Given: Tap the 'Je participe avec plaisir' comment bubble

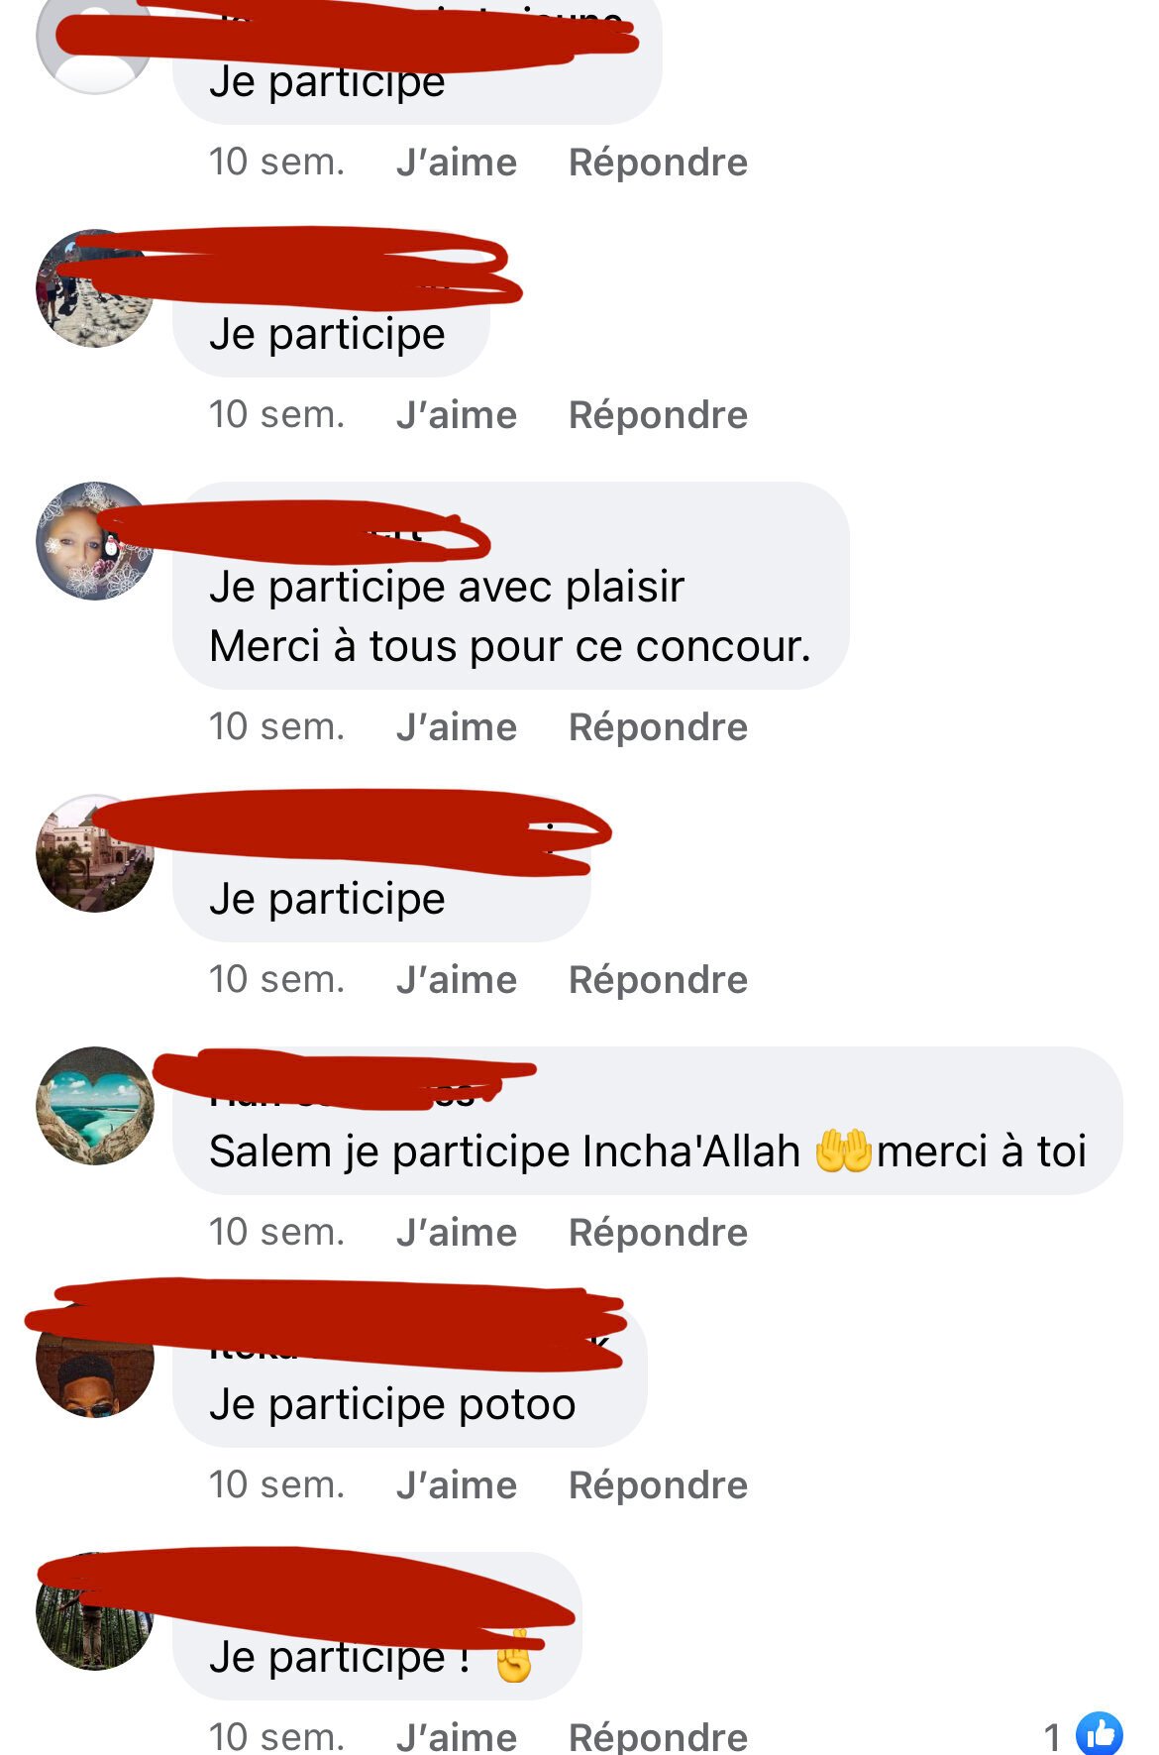Looking at the screenshot, I should [511, 586].
